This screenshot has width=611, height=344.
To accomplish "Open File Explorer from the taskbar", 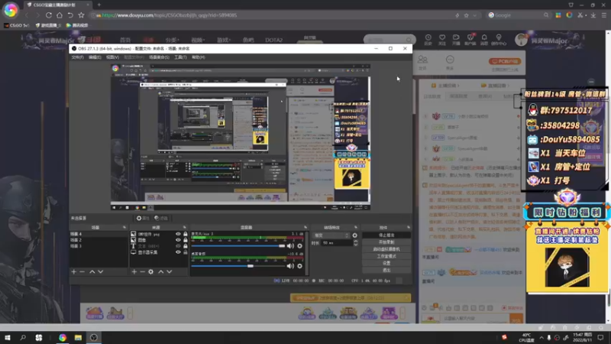I will pyautogui.click(x=78, y=337).
